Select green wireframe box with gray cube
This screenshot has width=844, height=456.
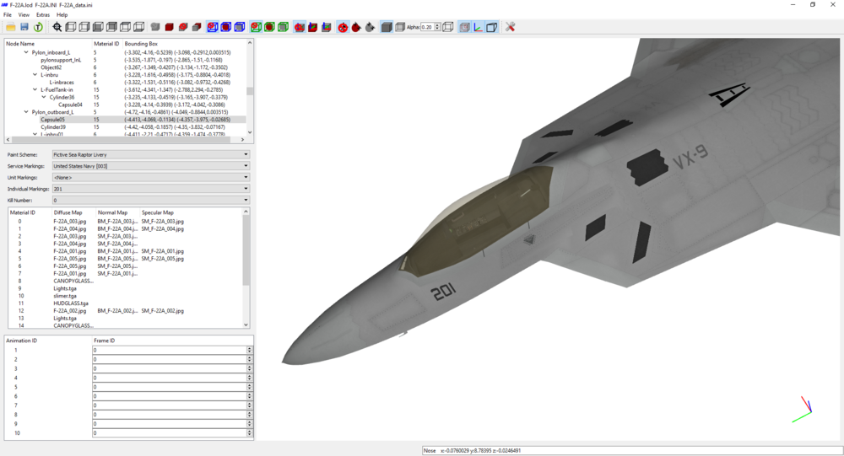pos(283,27)
